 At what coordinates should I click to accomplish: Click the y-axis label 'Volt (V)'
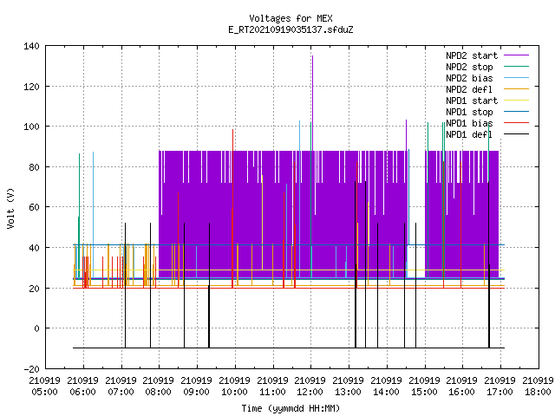[x=10, y=208]
